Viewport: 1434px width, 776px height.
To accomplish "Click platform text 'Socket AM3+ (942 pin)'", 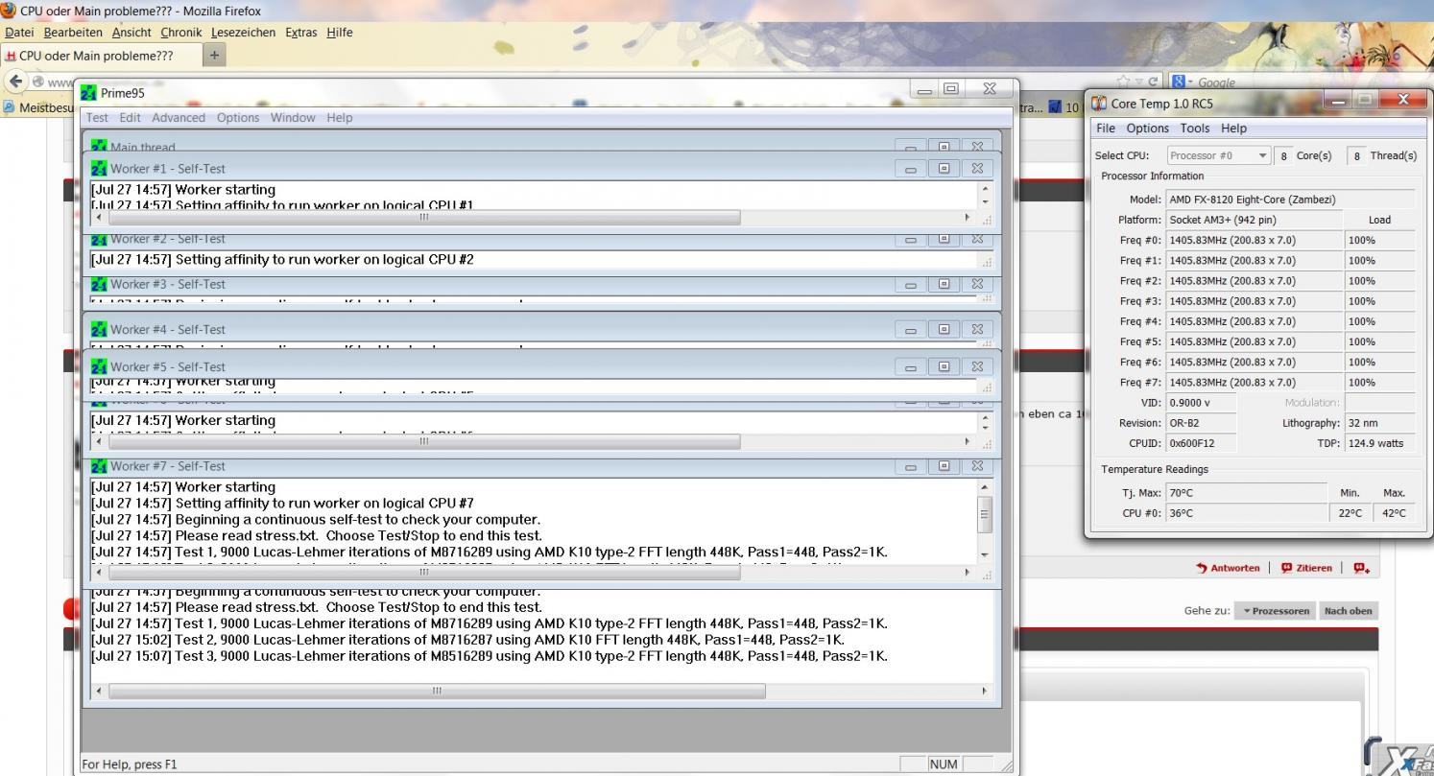I will 1223,220.
